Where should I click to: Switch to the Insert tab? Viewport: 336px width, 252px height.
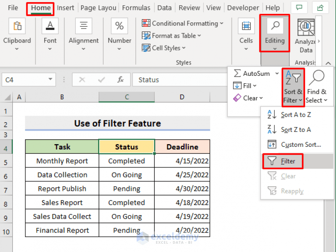click(x=65, y=8)
